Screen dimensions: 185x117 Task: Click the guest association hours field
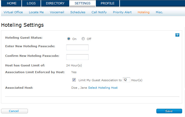[x=126, y=80]
